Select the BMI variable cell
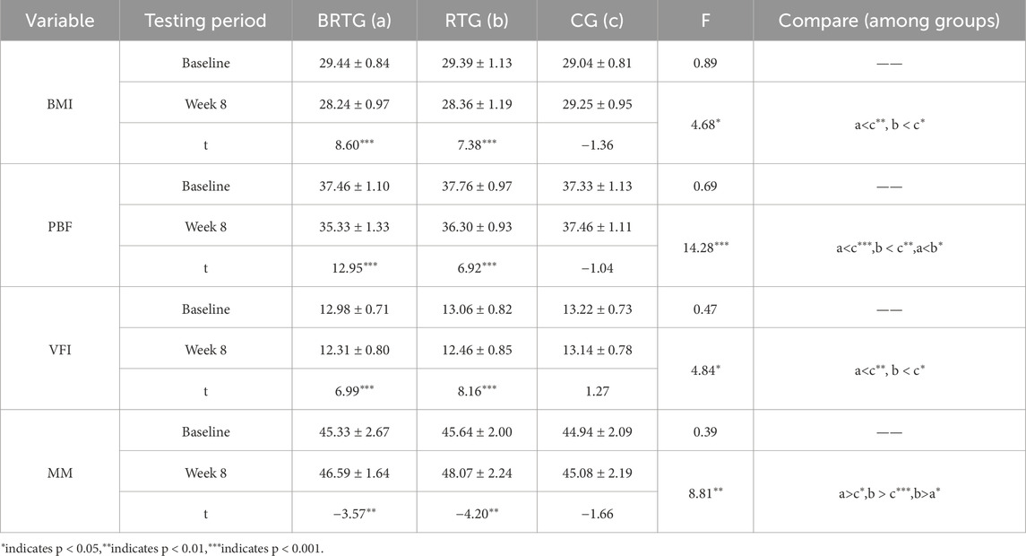1026x556 pixels. pyautogui.click(x=61, y=102)
